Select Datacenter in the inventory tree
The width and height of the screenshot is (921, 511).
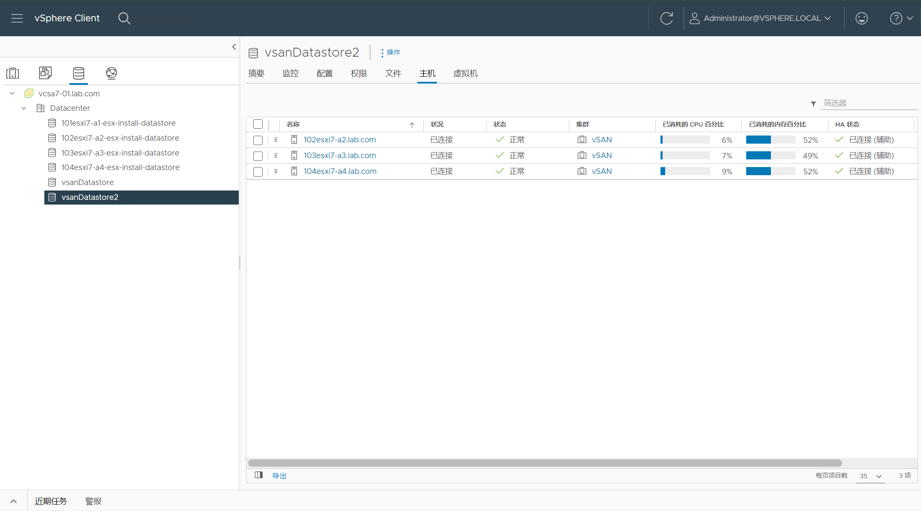70,108
